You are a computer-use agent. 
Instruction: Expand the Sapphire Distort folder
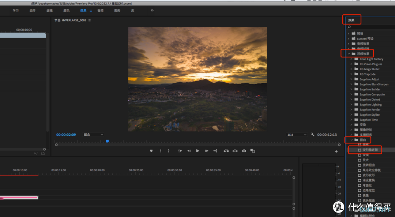[x=352, y=100]
